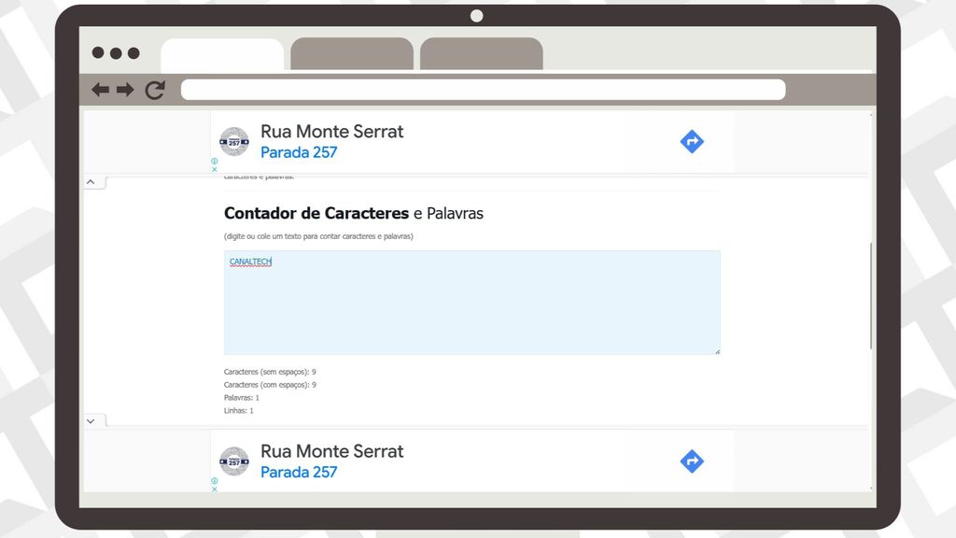The height and width of the screenshot is (538, 956).
Task: Close the bottom ad with X
Action: click(215, 488)
